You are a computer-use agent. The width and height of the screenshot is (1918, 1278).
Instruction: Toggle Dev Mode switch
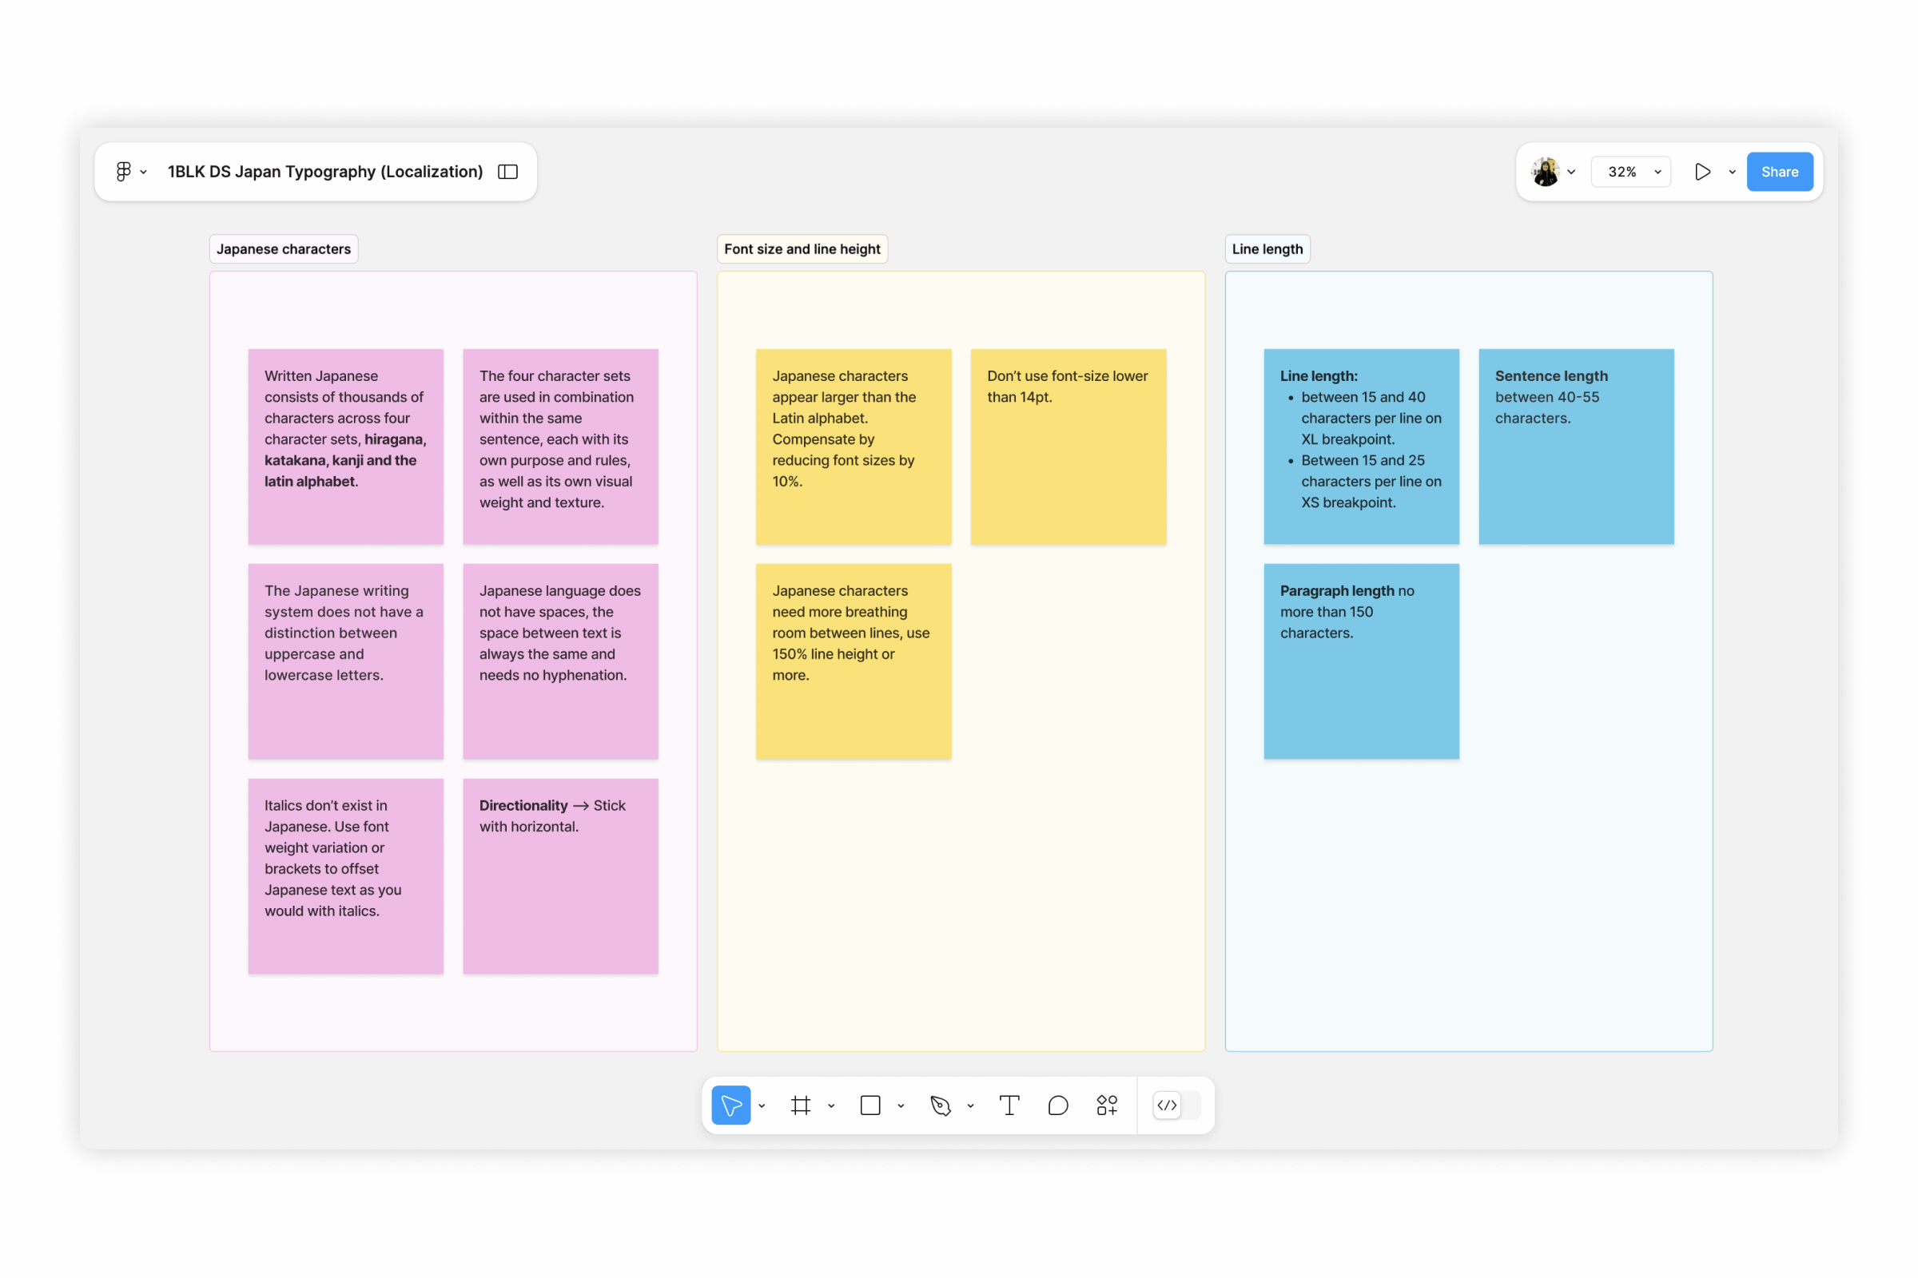(1176, 1105)
